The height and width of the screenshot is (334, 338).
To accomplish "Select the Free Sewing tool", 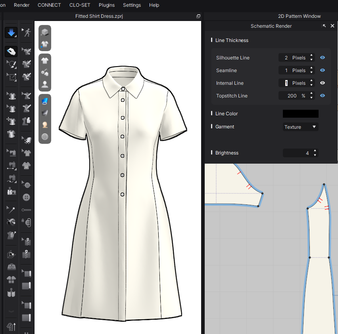I will click(11, 179).
